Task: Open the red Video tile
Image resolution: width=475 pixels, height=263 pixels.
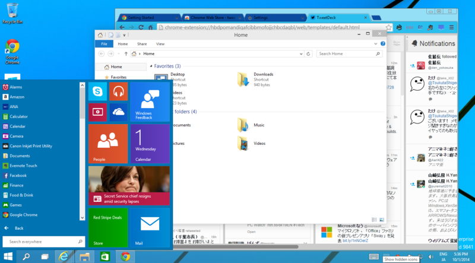Action: [x=97, y=112]
